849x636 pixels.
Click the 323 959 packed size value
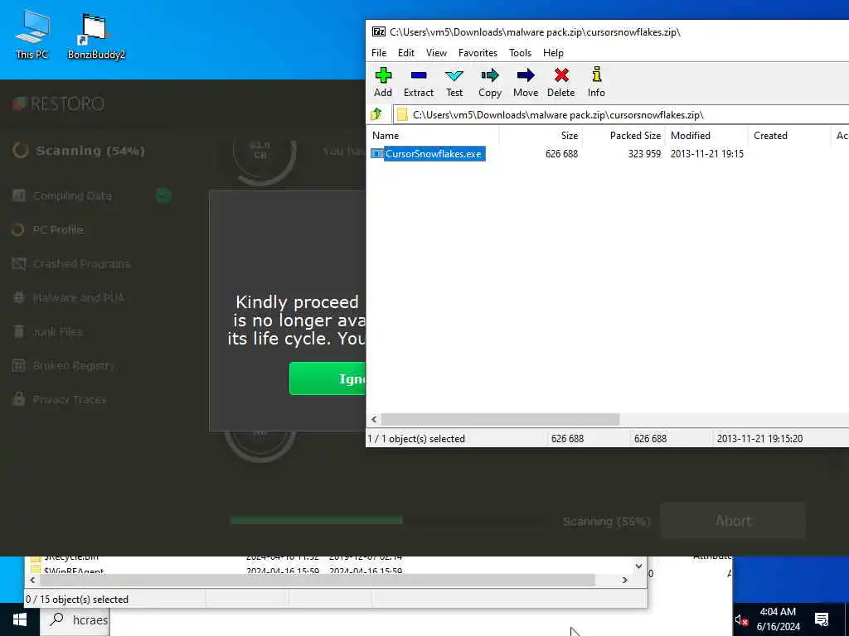coord(644,153)
